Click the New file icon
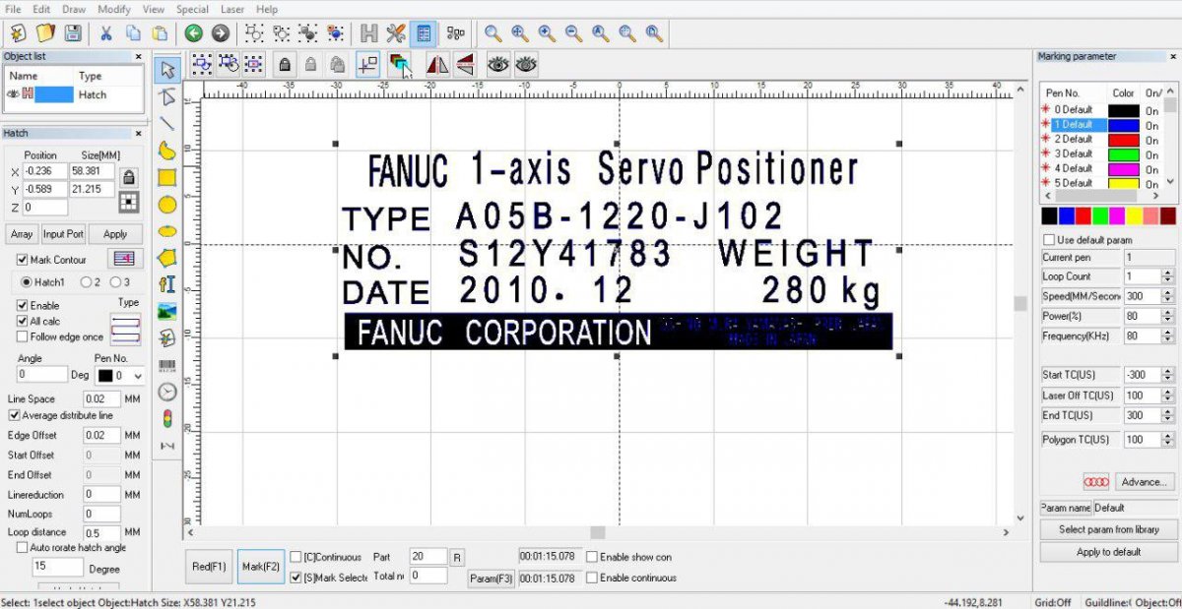The height and width of the screenshot is (609, 1182). click(17, 33)
